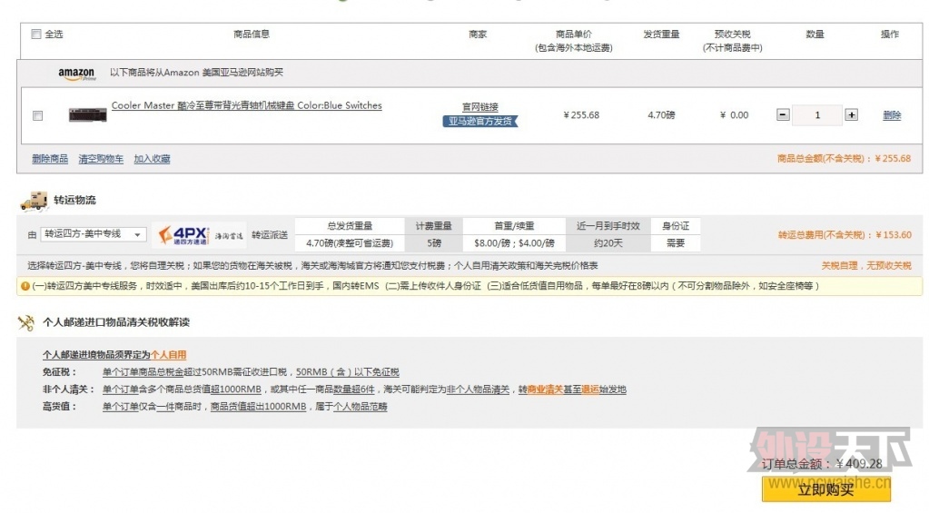Click the 5磅 billing weight cell

point(434,242)
